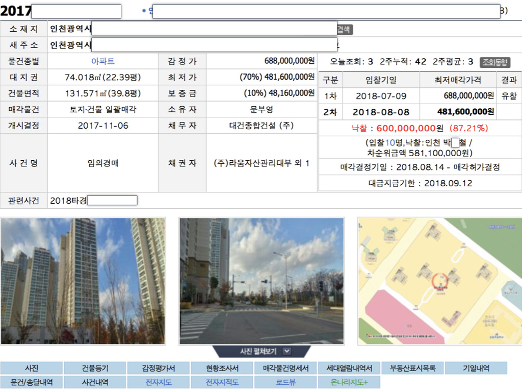Open 문건/송달내역 records
This screenshot has width=522, height=392.
pos(32,382)
